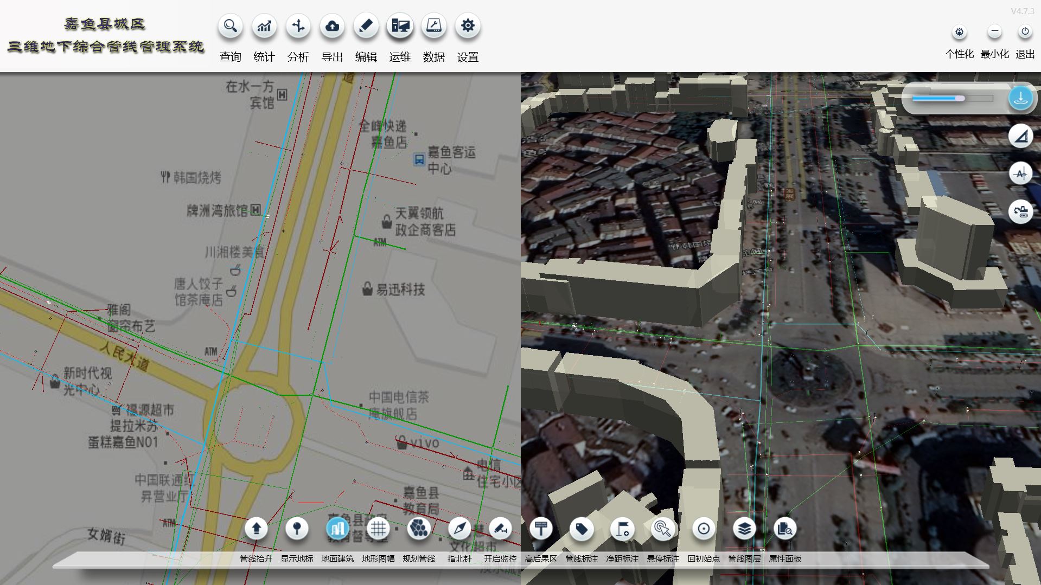1041x585 pixels.
Task: Click the 管线抬升 label text
Action: 256,559
